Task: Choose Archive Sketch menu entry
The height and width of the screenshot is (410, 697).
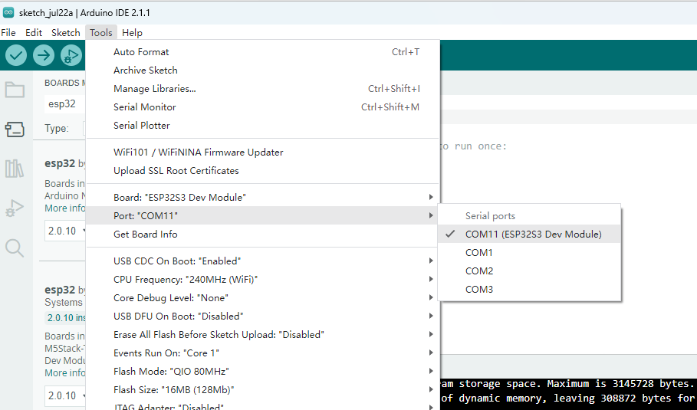Action: [263, 71]
